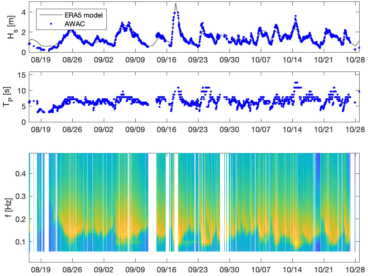Screen dimensions: 368x276
Task: Click the '0.2' tick on the frequency axis
Action: [x=21, y=219]
